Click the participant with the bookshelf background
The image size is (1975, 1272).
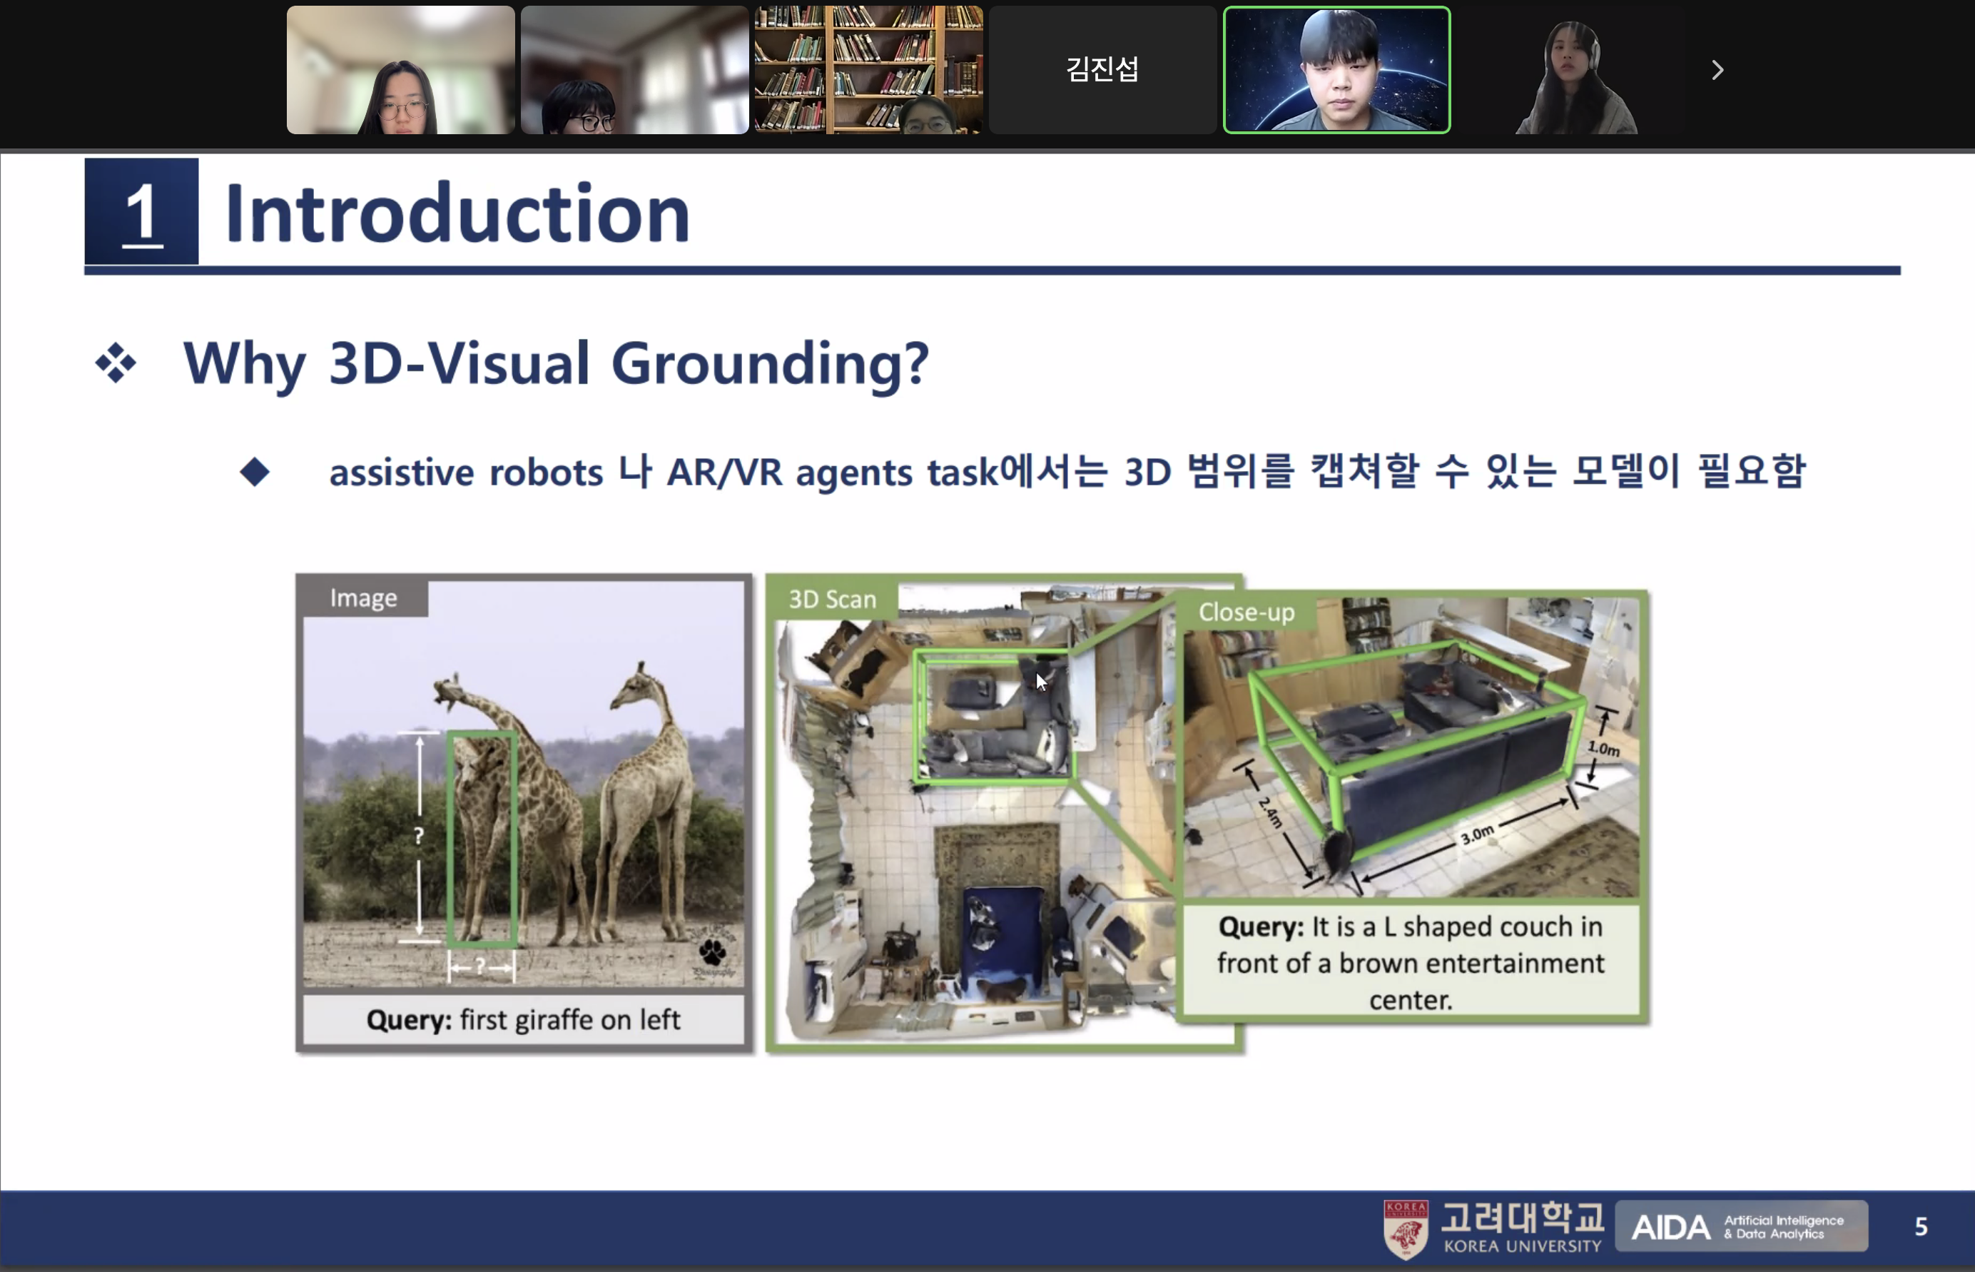(x=868, y=70)
